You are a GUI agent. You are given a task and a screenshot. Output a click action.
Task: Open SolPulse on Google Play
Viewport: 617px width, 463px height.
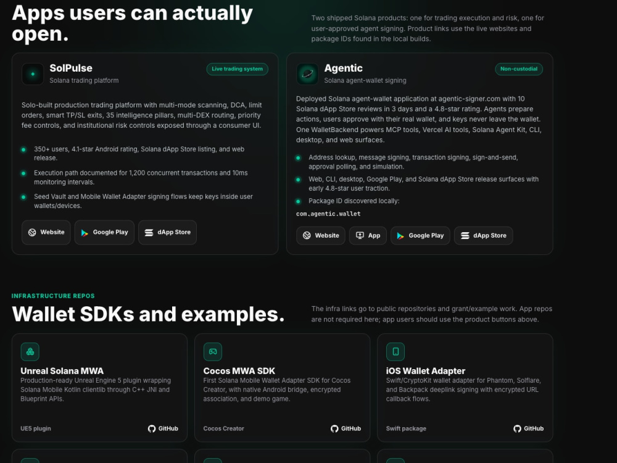click(104, 232)
